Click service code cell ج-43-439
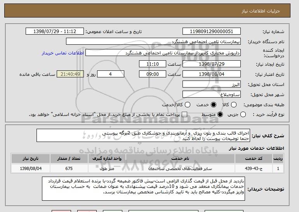Viewport: 299px width, 212px height. (254, 169)
